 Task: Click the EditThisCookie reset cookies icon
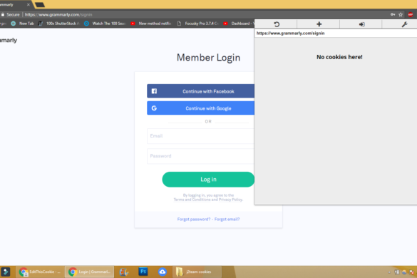point(277,24)
